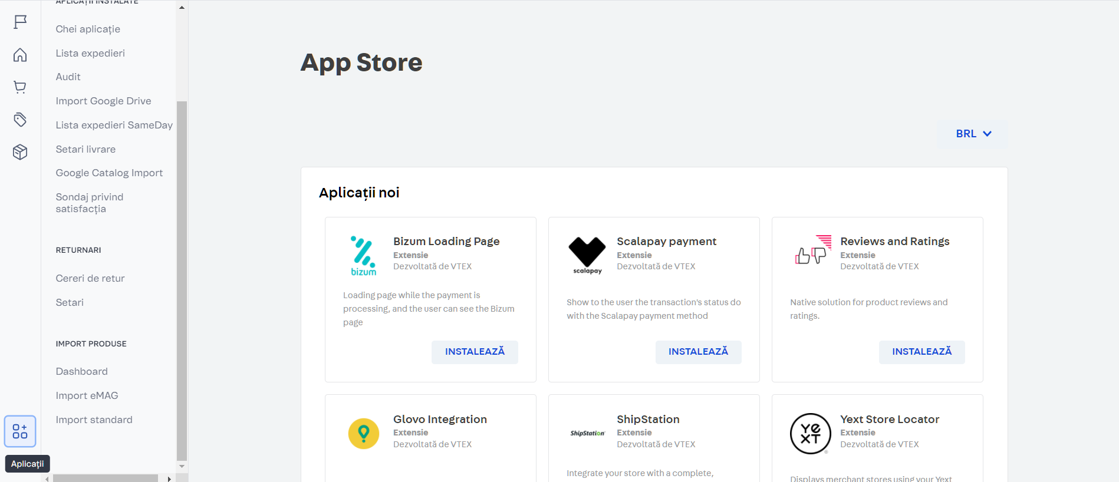This screenshot has height=482, width=1119.
Task: Click the Bizum app logo
Action: (x=364, y=256)
